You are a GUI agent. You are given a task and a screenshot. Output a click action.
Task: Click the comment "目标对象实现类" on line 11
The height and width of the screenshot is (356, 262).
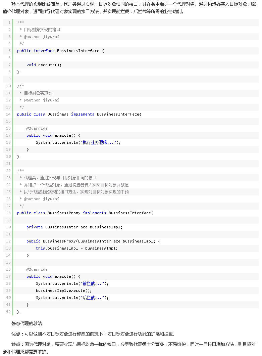38,93
